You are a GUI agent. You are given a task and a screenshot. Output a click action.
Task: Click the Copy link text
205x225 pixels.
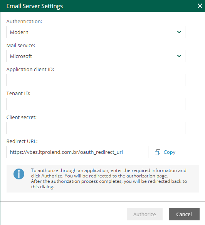170,152
